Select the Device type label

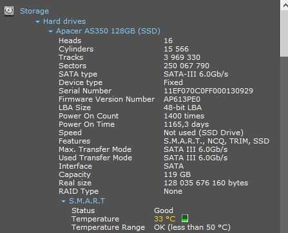point(81,82)
